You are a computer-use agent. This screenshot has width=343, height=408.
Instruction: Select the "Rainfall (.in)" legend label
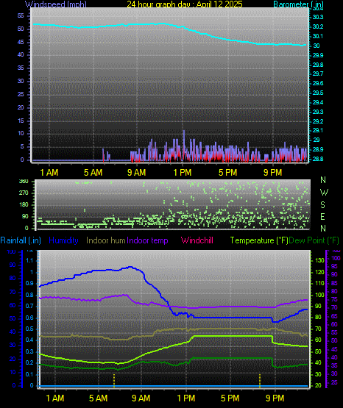[21, 240]
